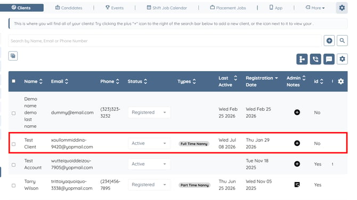Switch to the Candidates tab
This screenshot has height=200, width=357.
click(69, 8)
